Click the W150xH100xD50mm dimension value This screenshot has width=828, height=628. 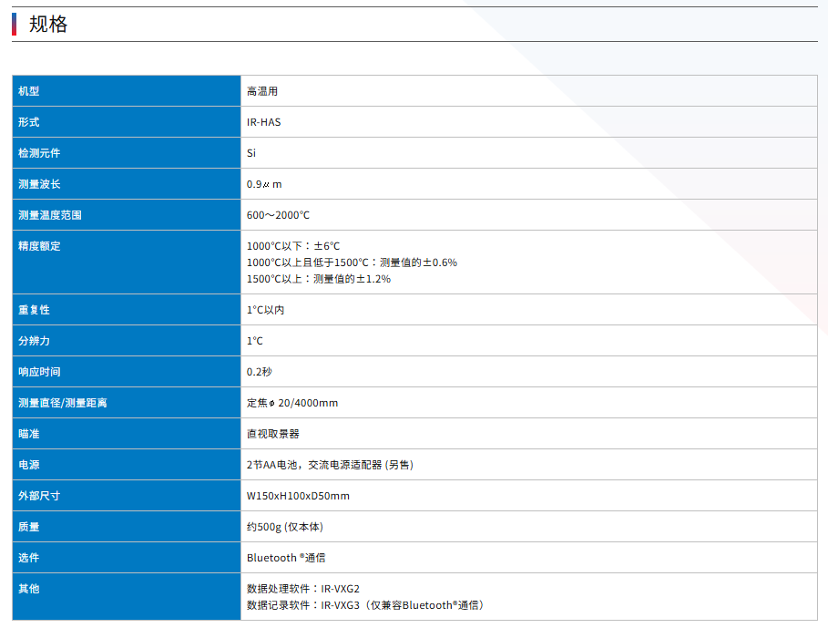[298, 496]
